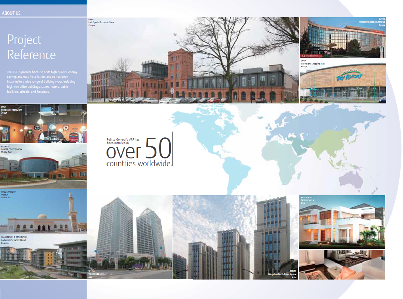Screen dimensions: 403x299
Task: Open the Cancer Center Batna hospital photo
Action: [x=43, y=166]
